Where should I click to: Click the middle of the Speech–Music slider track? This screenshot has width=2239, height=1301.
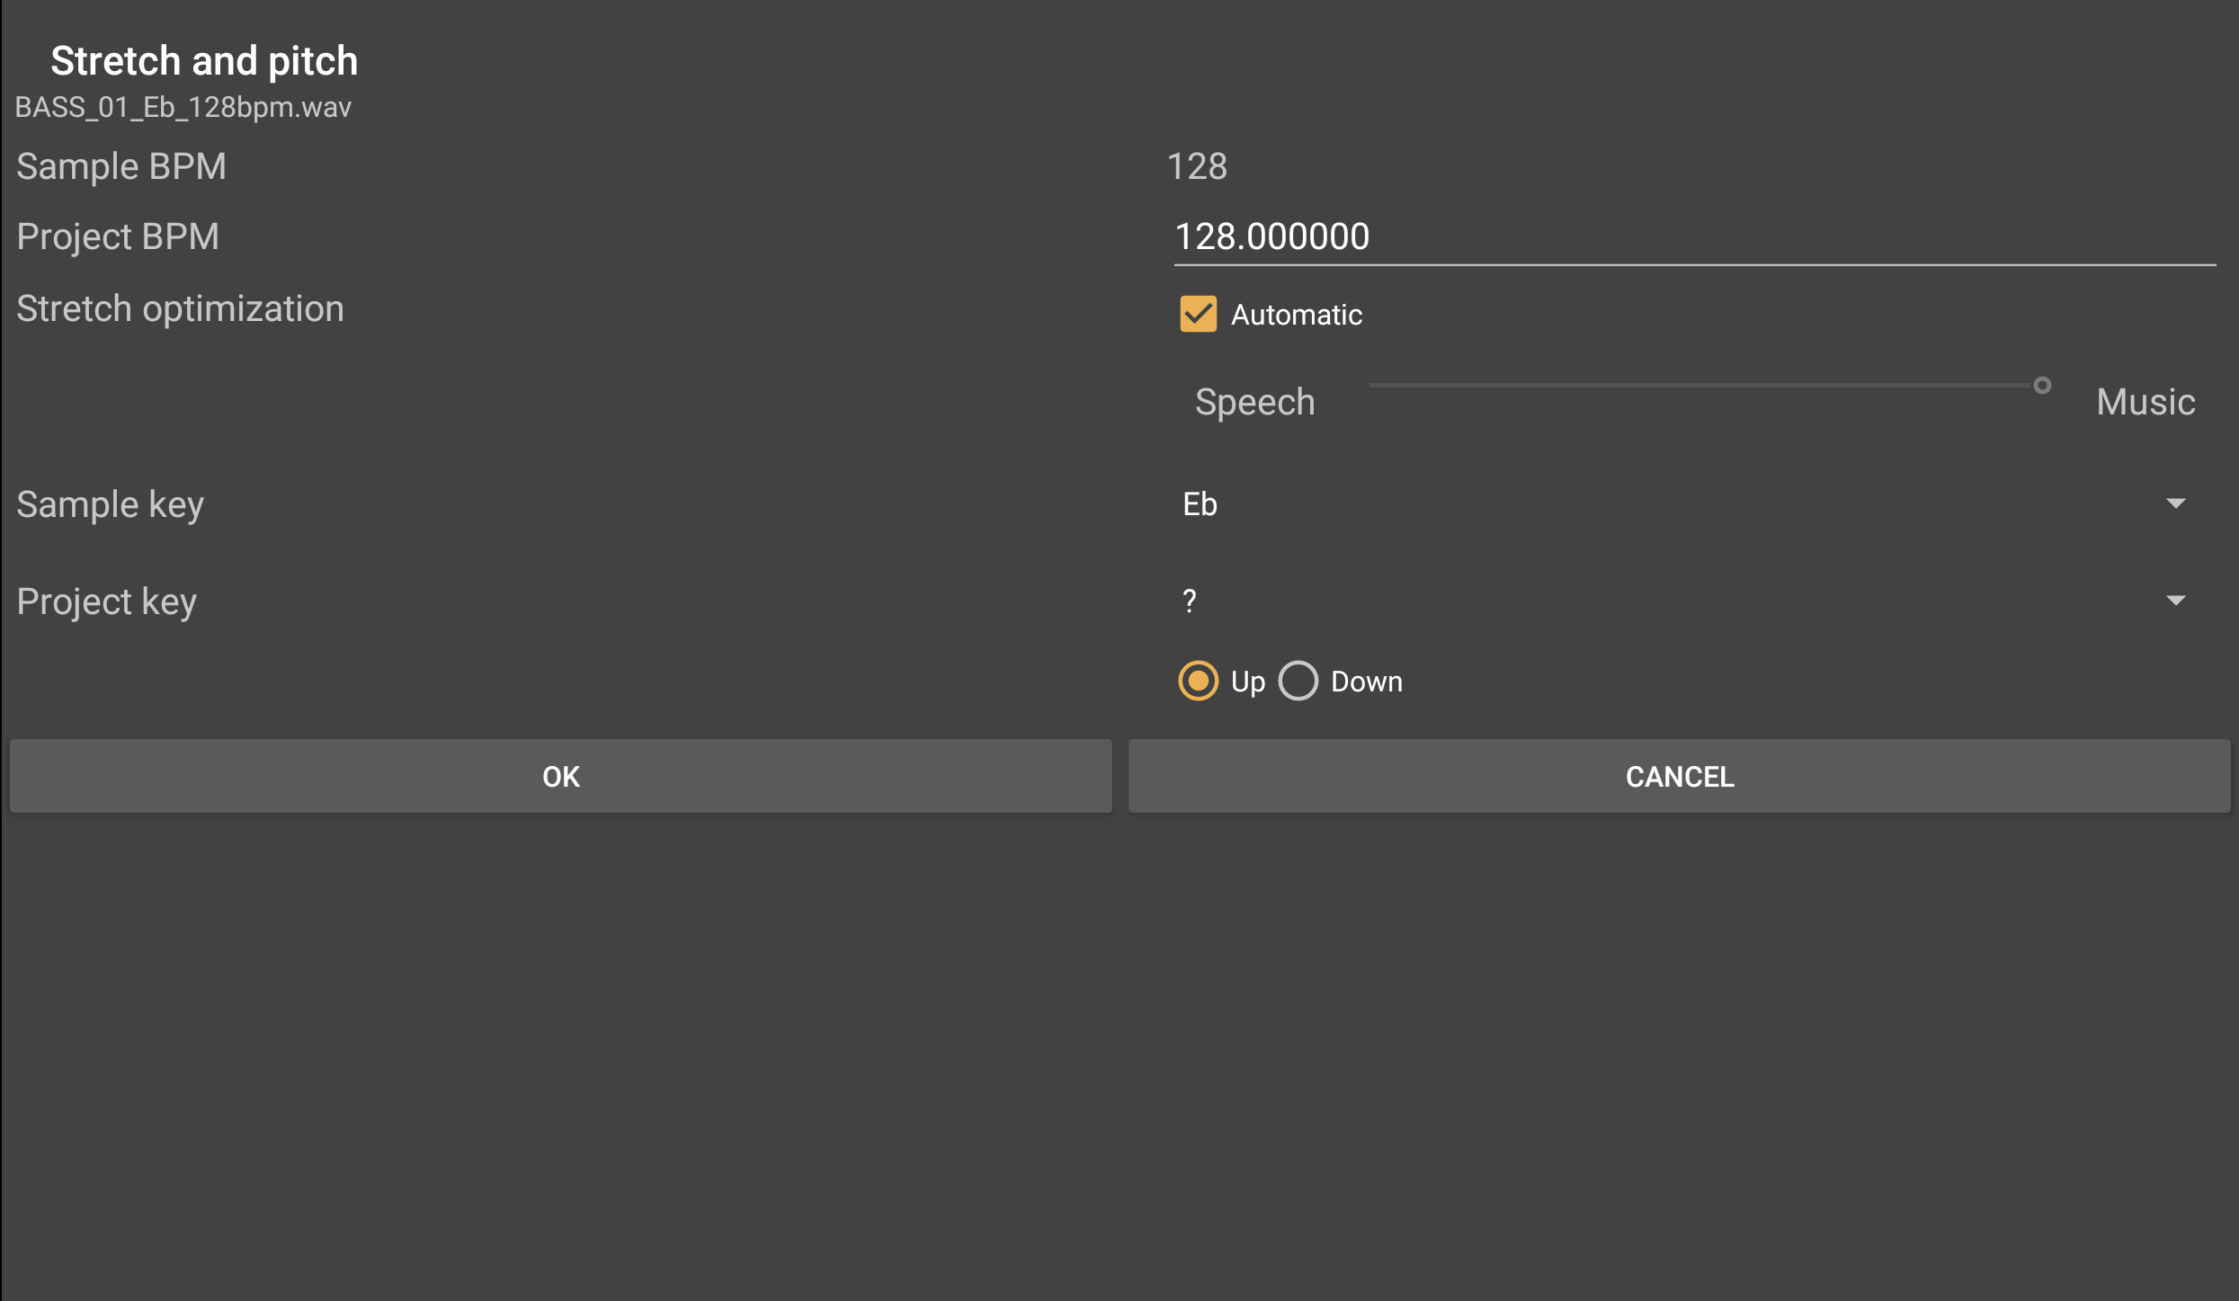point(1704,386)
